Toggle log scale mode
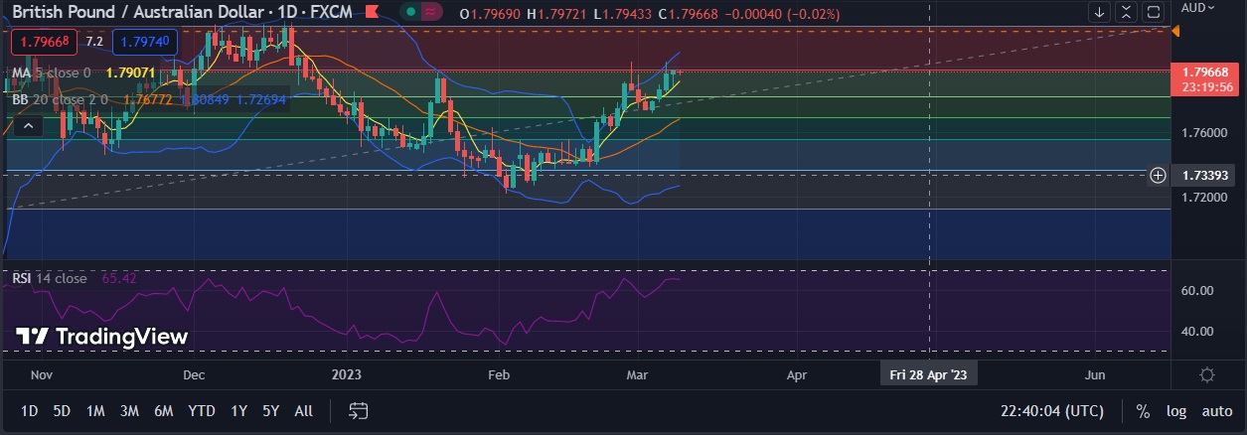The image size is (1247, 435). [1175, 411]
